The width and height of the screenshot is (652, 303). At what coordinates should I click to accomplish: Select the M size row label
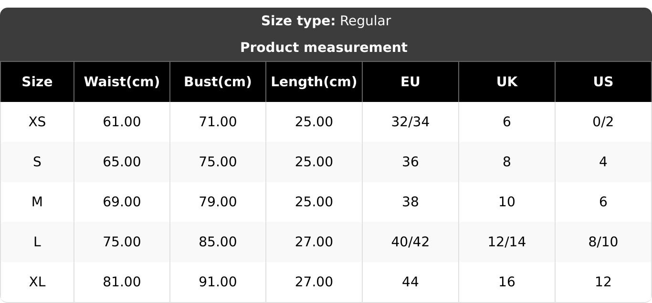pyautogui.click(x=37, y=202)
